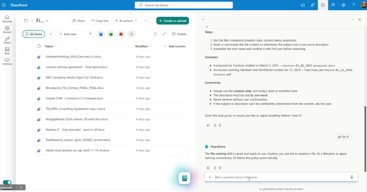The width and height of the screenshot is (367, 192).
Task: Open the Settings gear in header
Action: (x=343, y=5)
